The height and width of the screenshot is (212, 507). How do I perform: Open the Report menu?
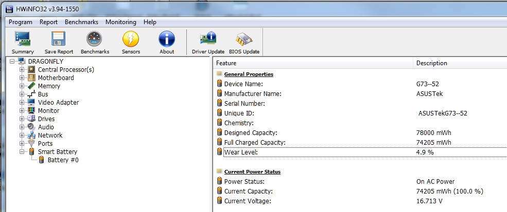(48, 22)
